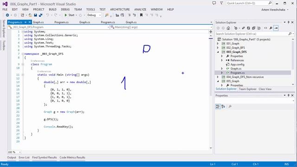Viewport: 297px width, 167px height.
Task: Open Properties via Solution Explorer wrench icon
Action: pyautogui.click(x=271, y=28)
